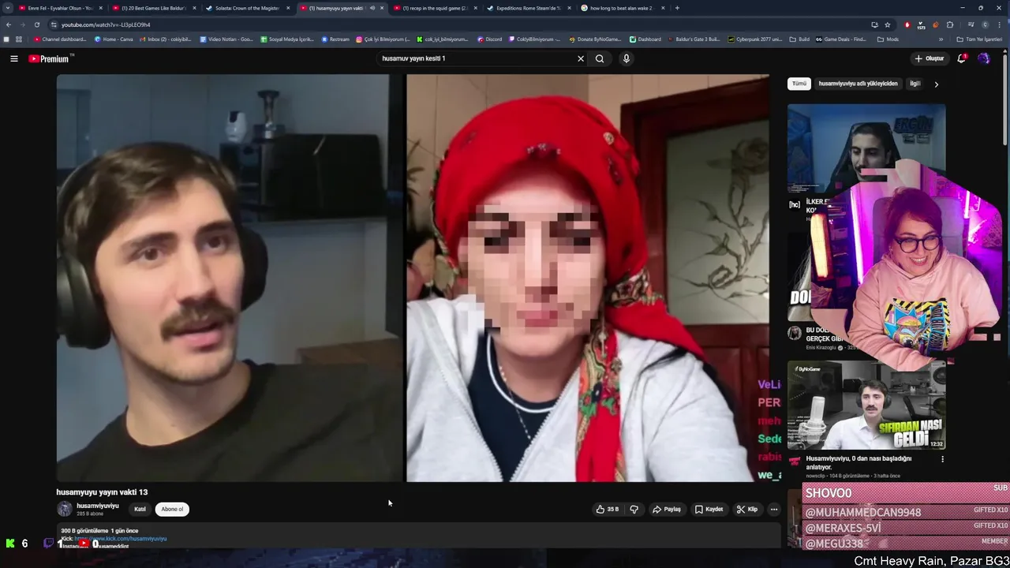
Task: Start voice search with the microphone
Action: tap(626, 58)
